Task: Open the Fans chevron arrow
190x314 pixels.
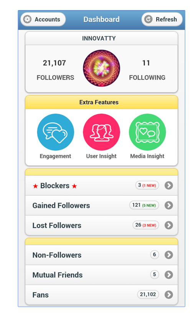Action: click(169, 294)
